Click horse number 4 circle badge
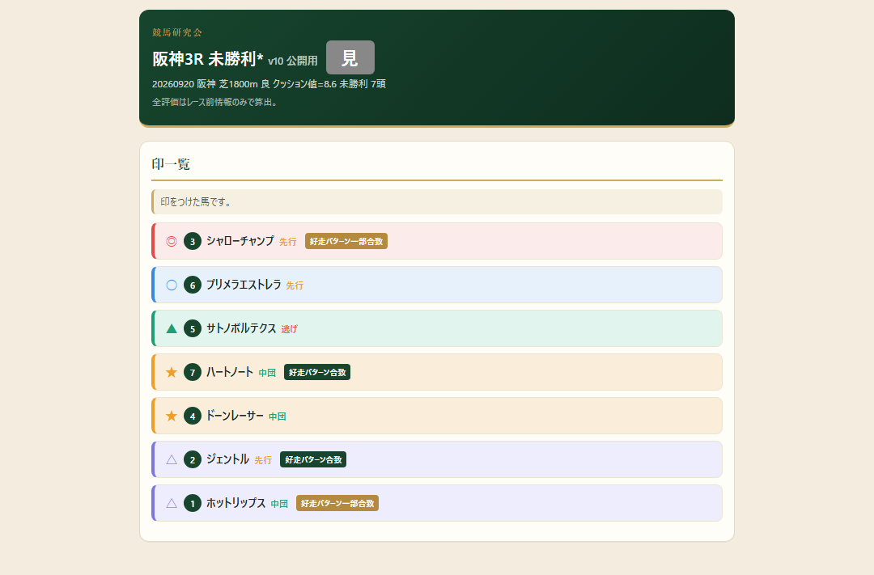This screenshot has width=874, height=575. coord(193,416)
